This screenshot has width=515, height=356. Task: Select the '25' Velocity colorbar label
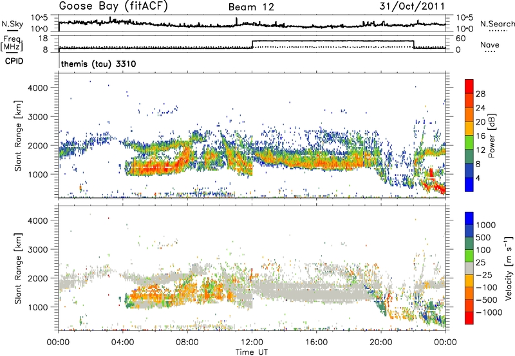[x=481, y=262]
